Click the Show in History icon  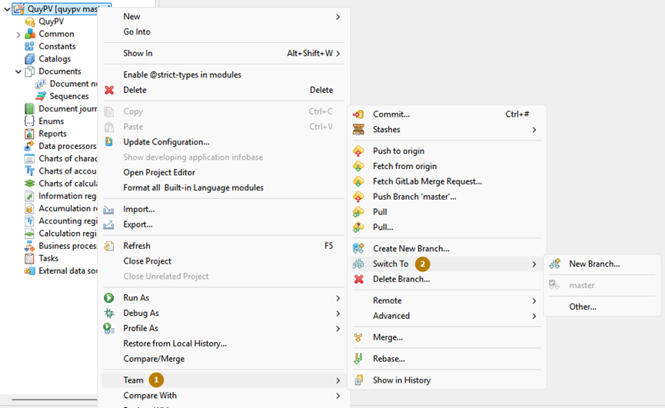tap(358, 380)
